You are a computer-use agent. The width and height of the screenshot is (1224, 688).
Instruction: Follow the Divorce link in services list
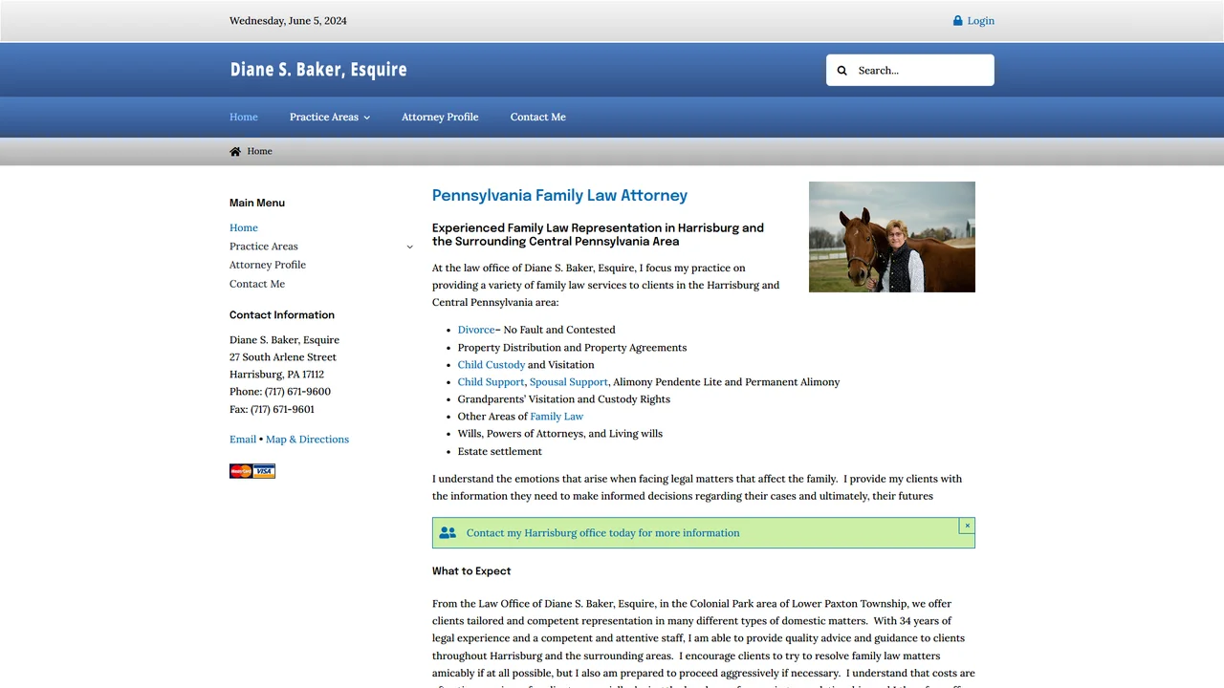click(476, 330)
